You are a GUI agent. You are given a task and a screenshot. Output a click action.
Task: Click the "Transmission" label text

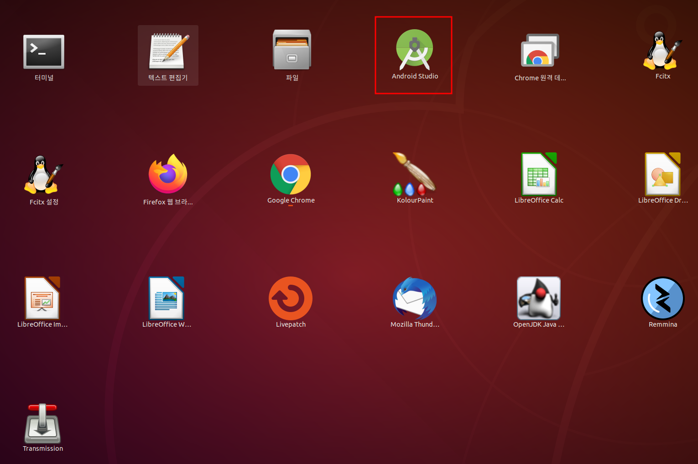[43, 448]
